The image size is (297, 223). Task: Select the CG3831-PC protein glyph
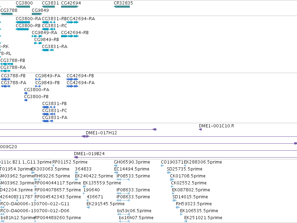pos(49,114)
